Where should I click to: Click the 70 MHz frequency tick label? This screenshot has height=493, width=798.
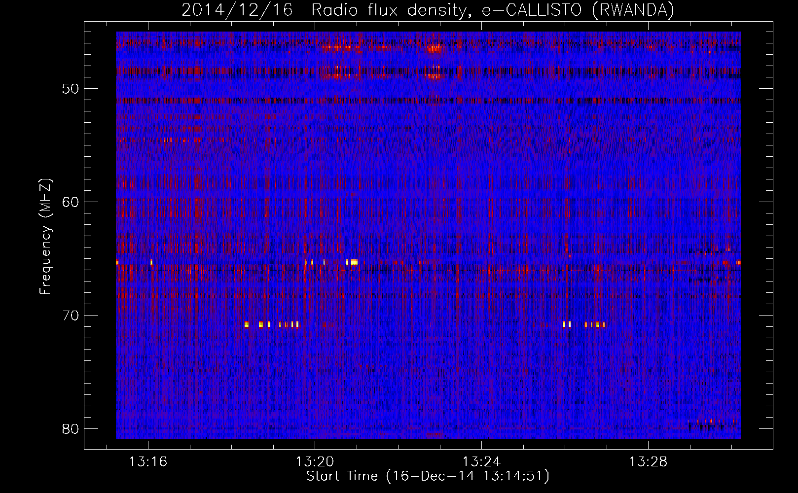click(x=71, y=316)
